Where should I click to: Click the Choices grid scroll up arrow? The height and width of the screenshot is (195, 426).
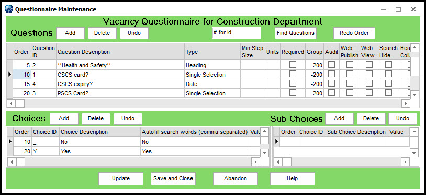pyautogui.click(x=264, y=132)
